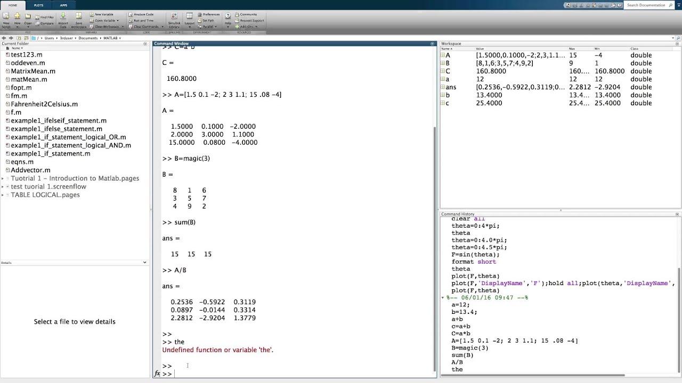
Task: Click the Command History horizontal scrollbar
Action: tap(533, 375)
